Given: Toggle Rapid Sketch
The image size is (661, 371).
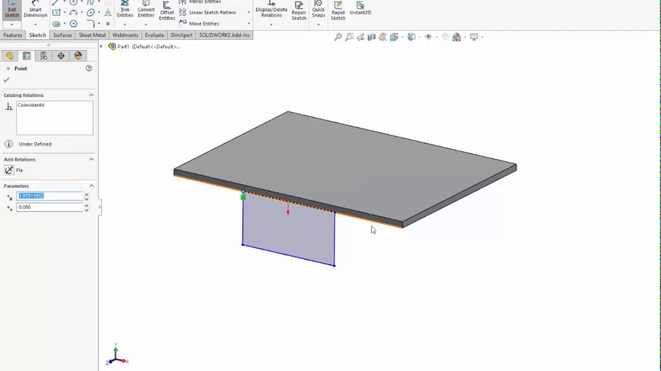Looking at the screenshot, I should tap(338, 11).
